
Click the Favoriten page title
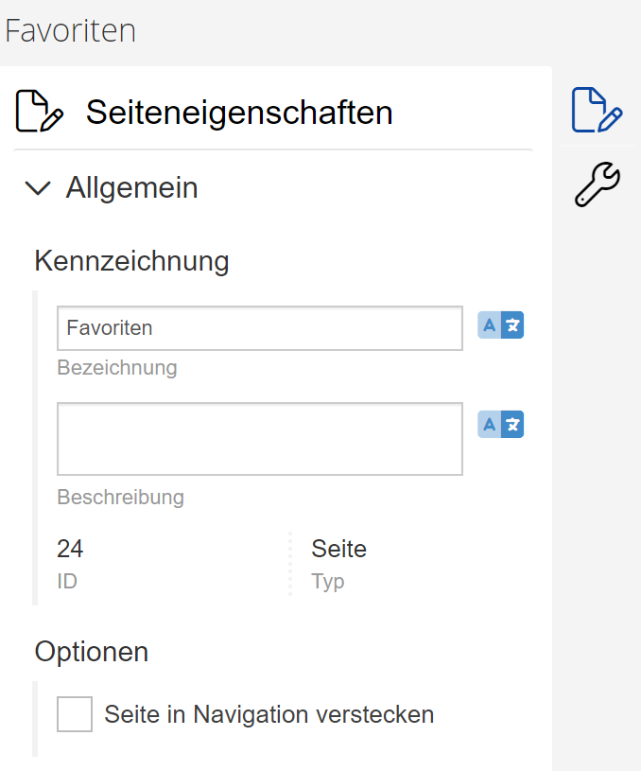pos(70,30)
